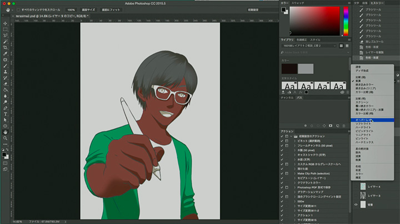The image size is (400, 224).
Task: Click the 100% zoom button
Action: pos(71,10)
